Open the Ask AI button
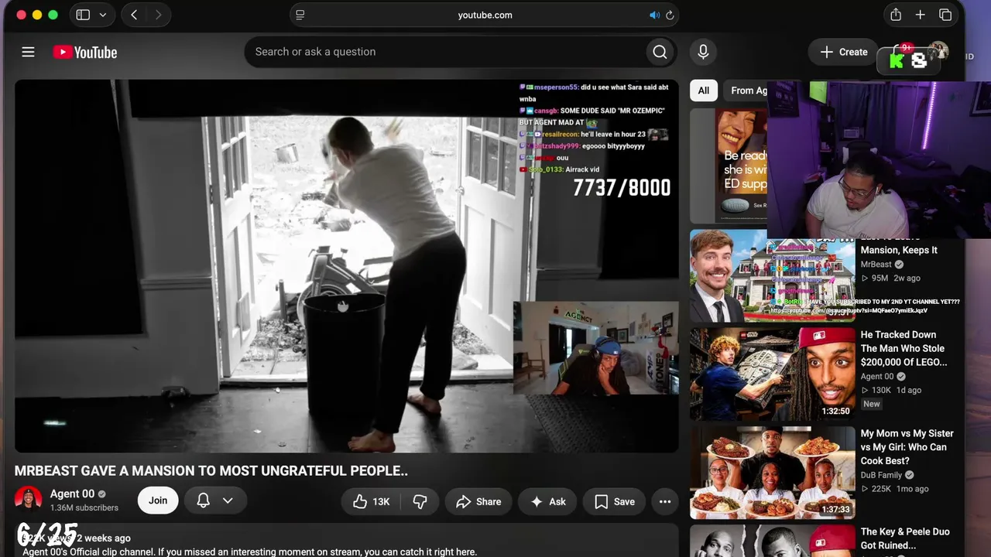 (547, 501)
